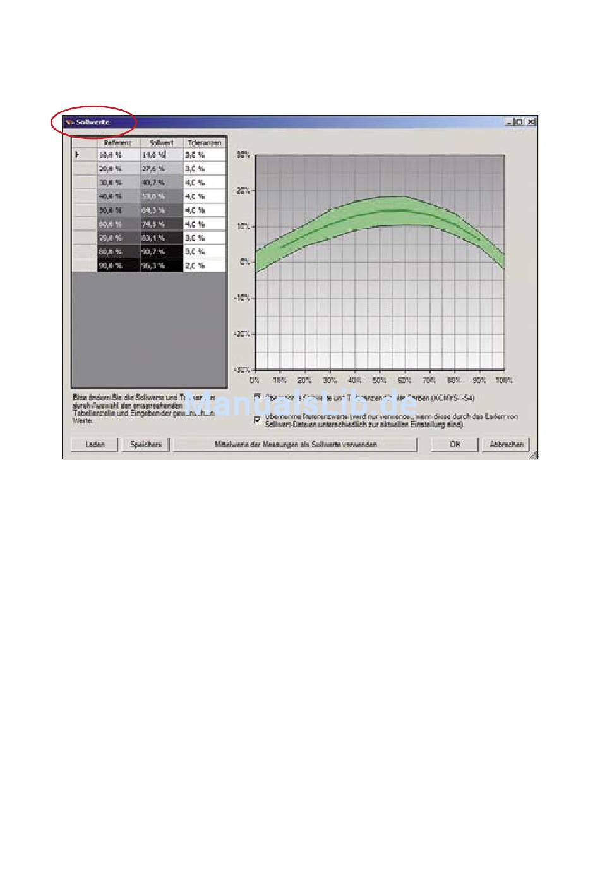This screenshot has height=874, width=600.
Task: Click the resize grip in dialog corner
Action: 534,454
